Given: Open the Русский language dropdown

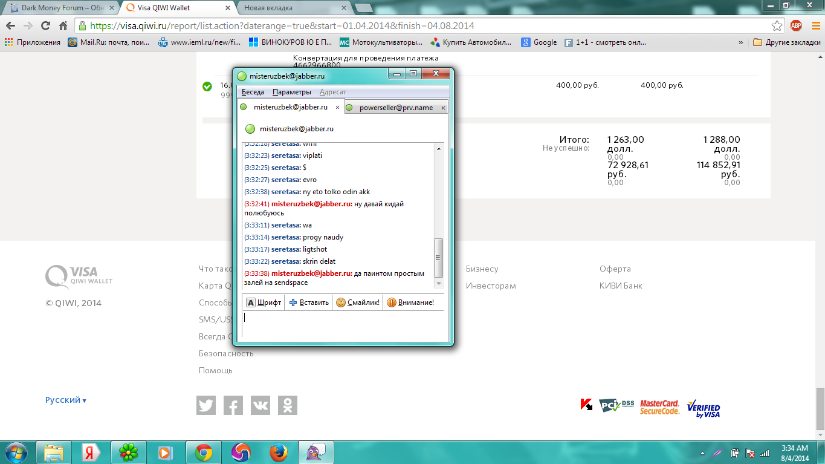Looking at the screenshot, I should coord(66,400).
